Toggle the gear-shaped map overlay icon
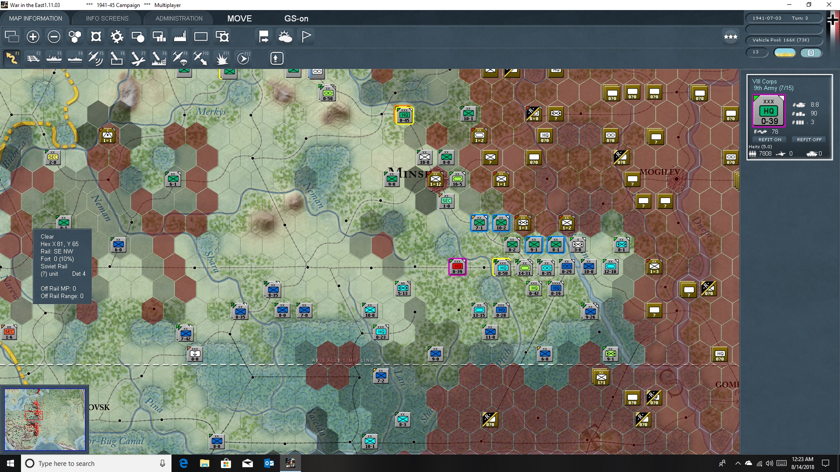 [117, 37]
